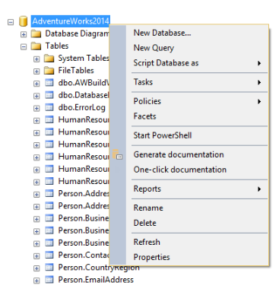Click the System Tables folder icon
The height and width of the screenshot is (292, 279).
(x=49, y=59)
